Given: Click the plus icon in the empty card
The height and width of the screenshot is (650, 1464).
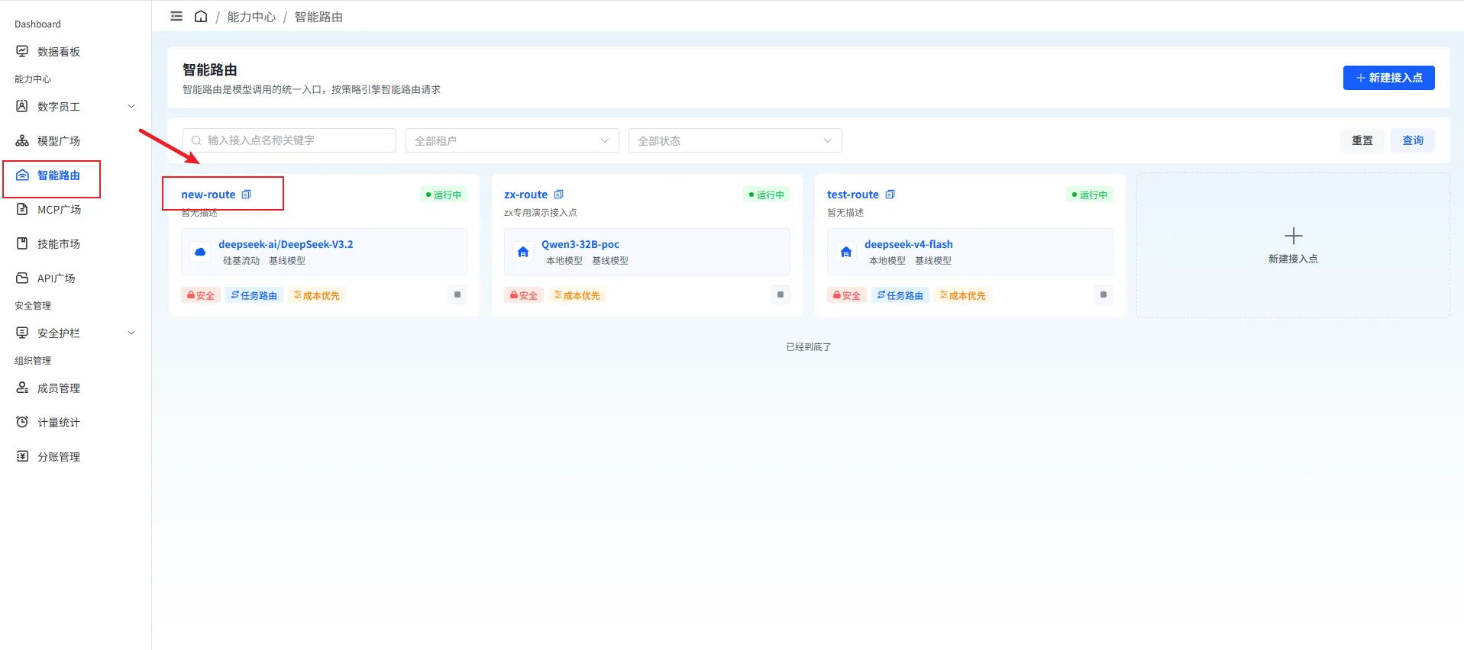Looking at the screenshot, I should tap(1293, 236).
